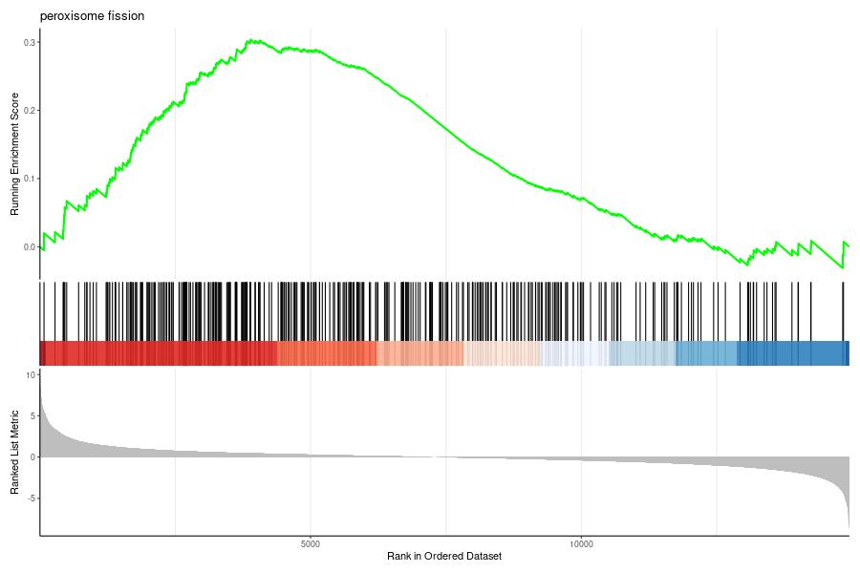Click the 0.2 enrichment score tick label
Screen dimensions: 860x573
[x=30, y=110]
